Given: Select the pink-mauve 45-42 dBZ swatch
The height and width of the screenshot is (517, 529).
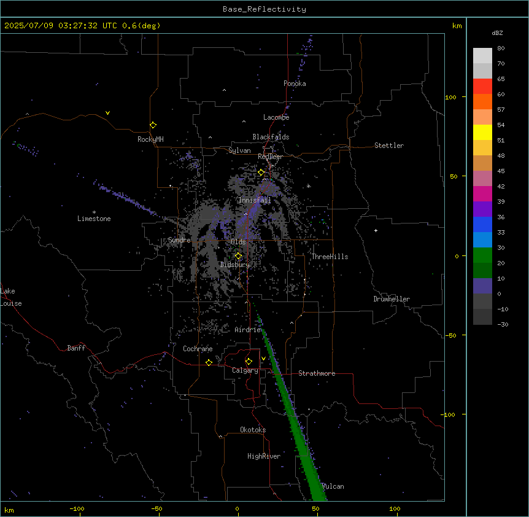Looking at the screenshot, I should click(482, 178).
